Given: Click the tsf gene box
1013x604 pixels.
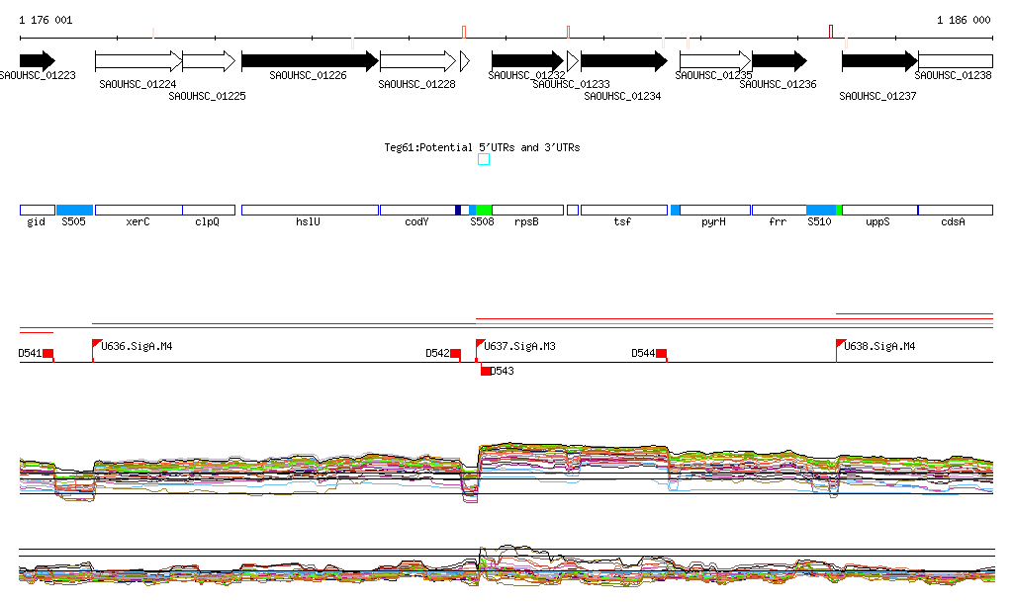Looking at the screenshot, I should click(x=623, y=210).
